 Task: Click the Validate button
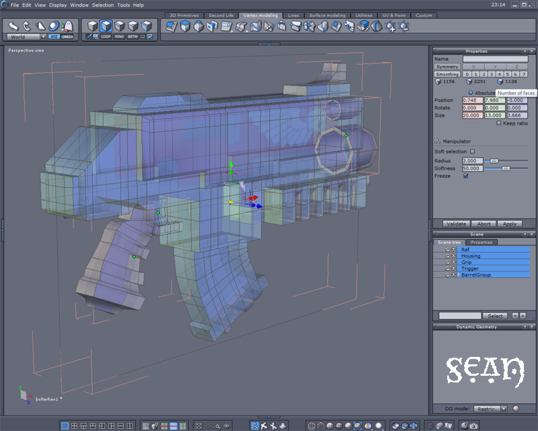pos(457,224)
